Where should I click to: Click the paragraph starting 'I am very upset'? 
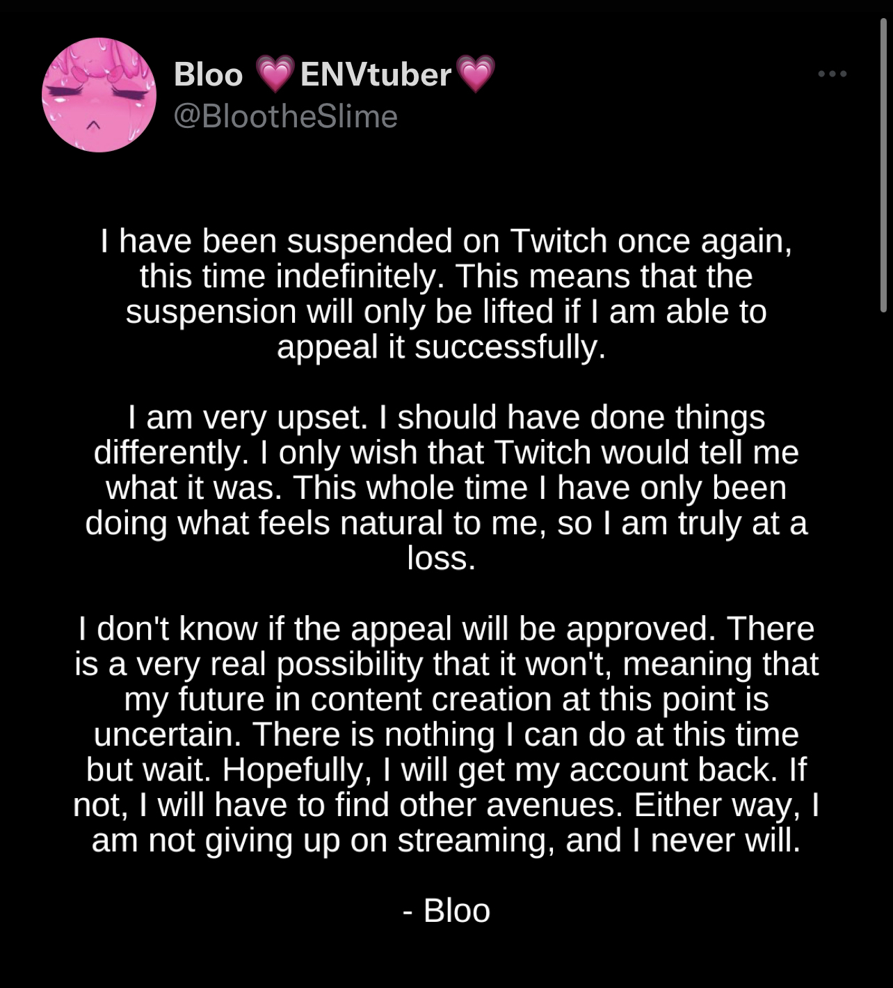[446, 488]
